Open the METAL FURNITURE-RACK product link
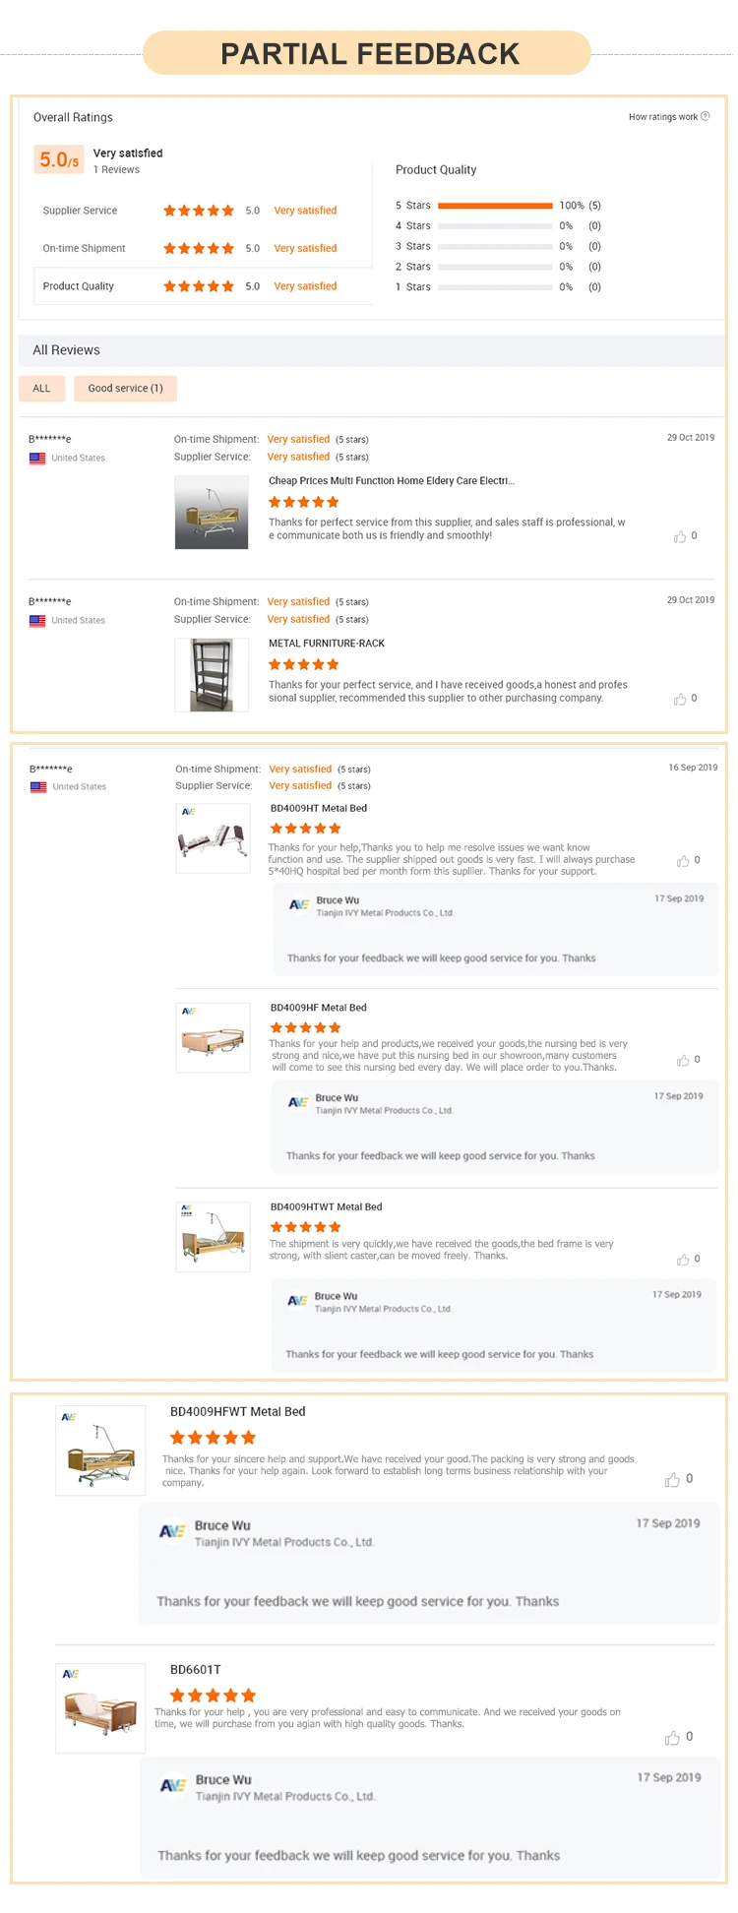 [327, 644]
